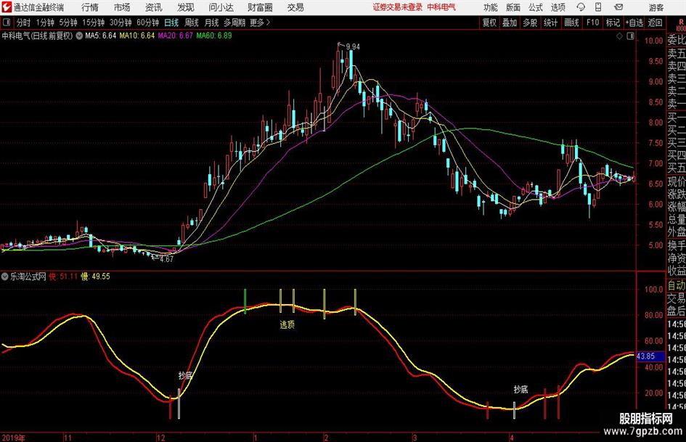Toggle the panel icon left of 分时
The height and width of the screenshot is (442, 686).
point(6,22)
